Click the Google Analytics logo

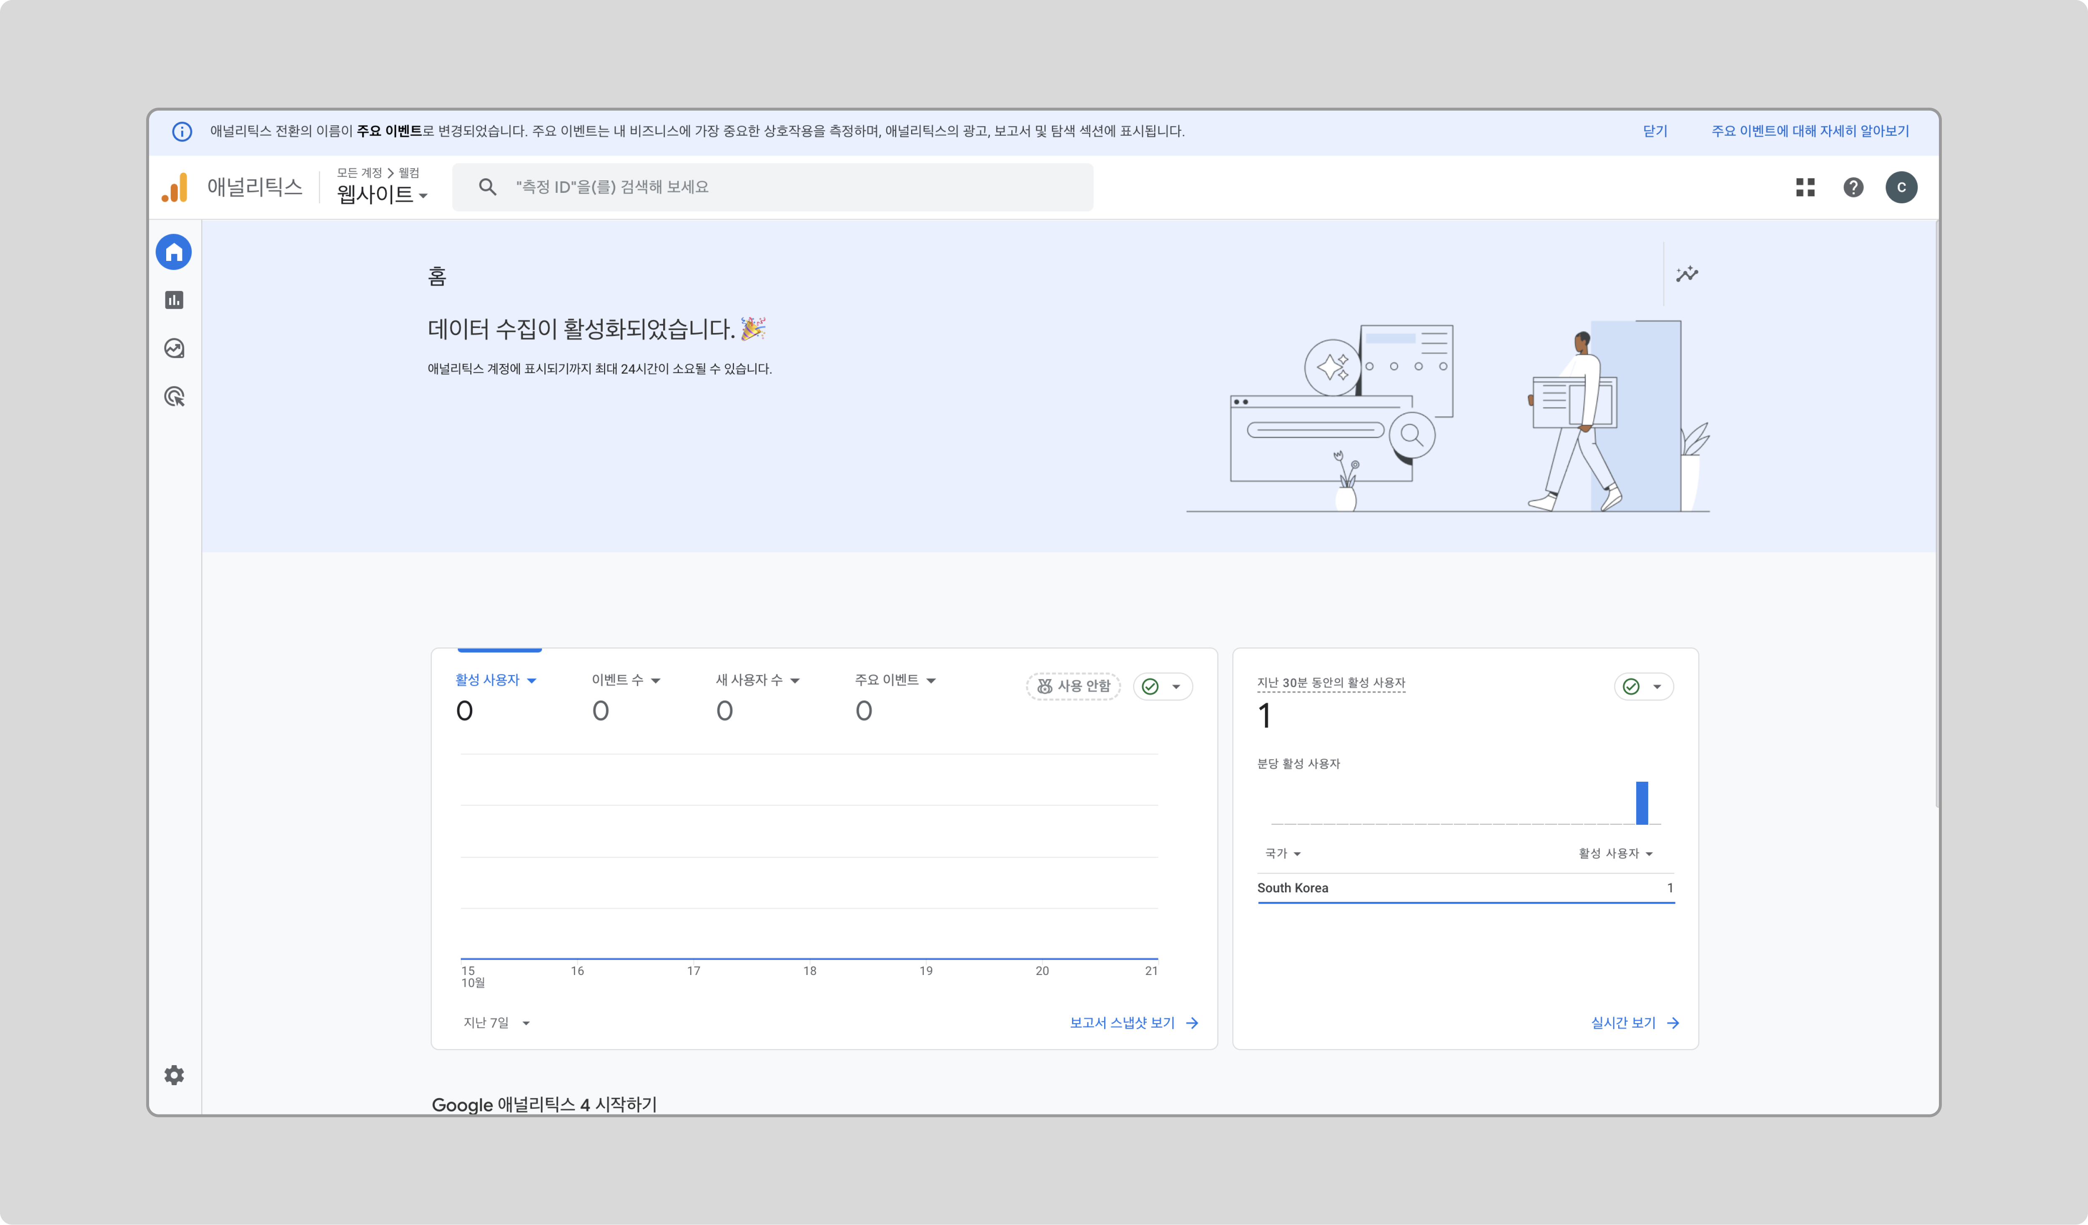175,187
